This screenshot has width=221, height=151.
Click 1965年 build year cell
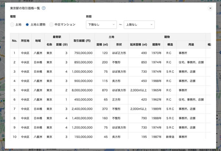[x=157, y=90]
